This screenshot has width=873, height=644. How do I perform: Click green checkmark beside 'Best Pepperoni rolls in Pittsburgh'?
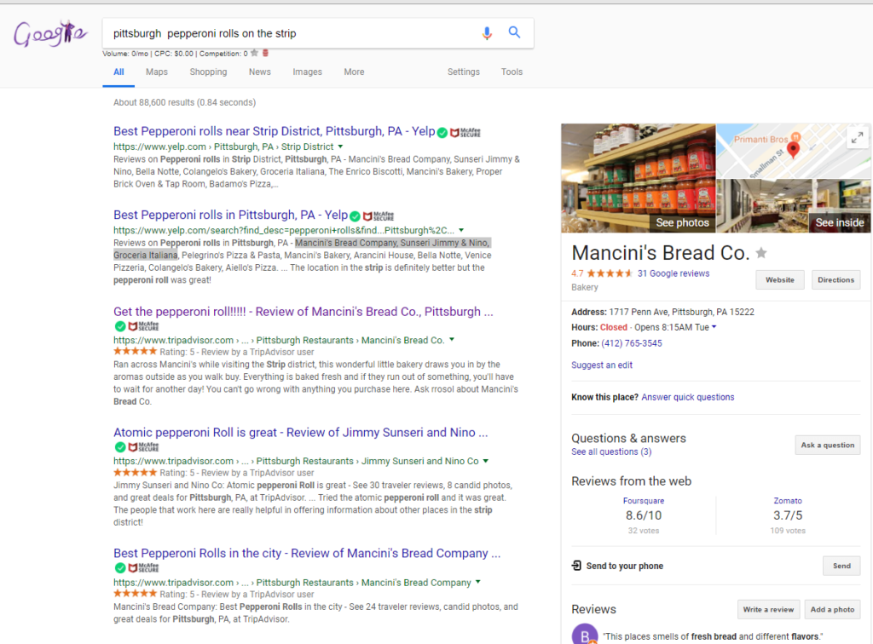click(355, 216)
